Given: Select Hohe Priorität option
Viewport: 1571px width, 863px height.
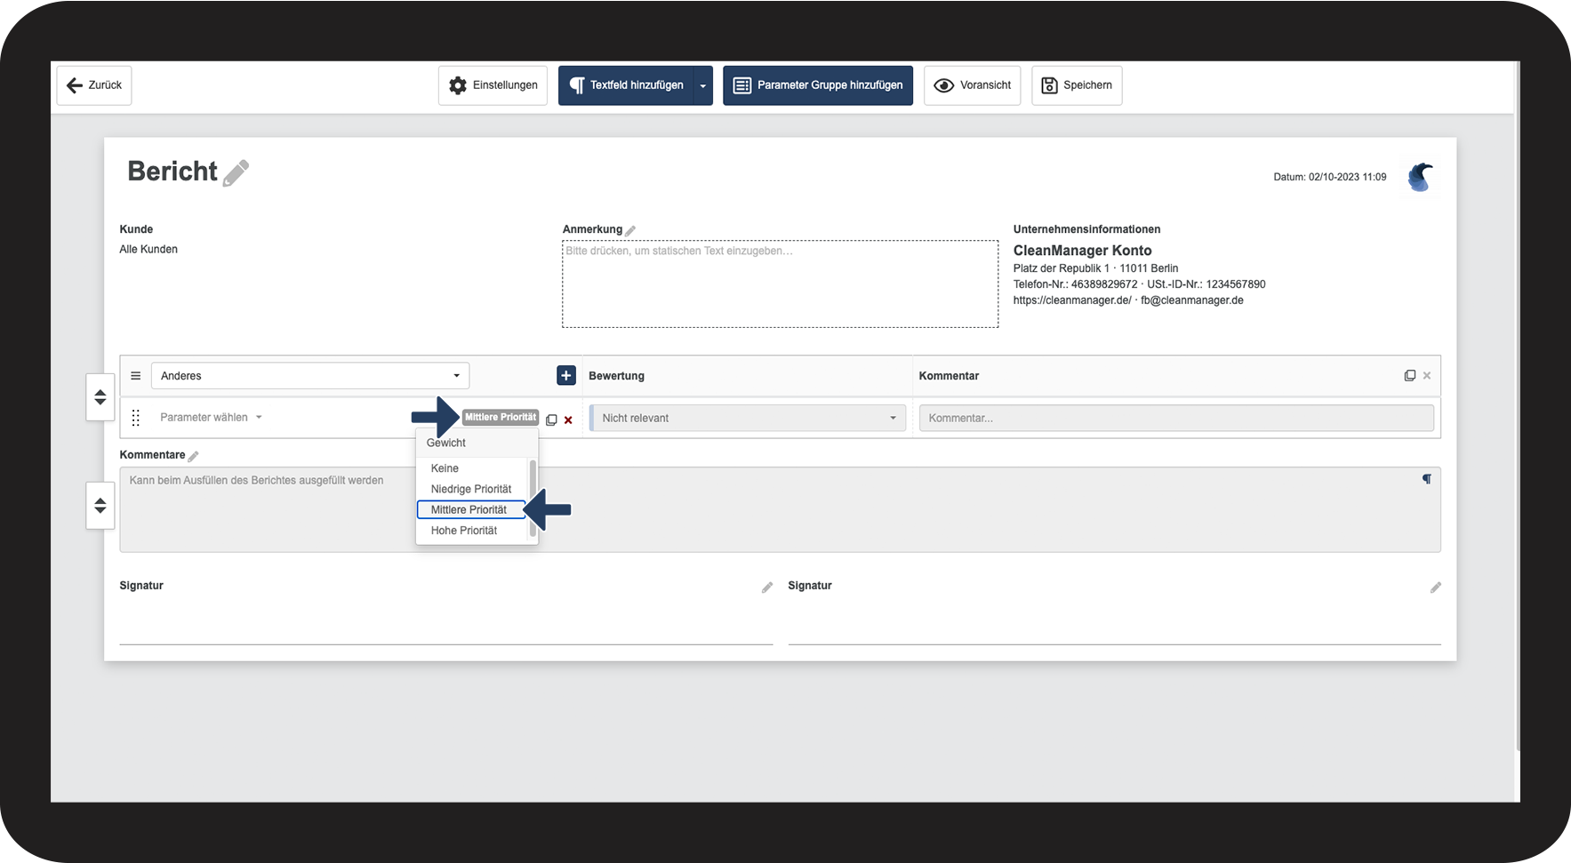Looking at the screenshot, I should click(x=473, y=531).
